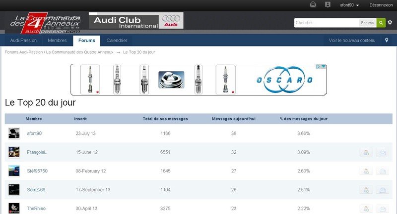Select the Audi-Passion navigation tab
Viewport: 397px width, 214px height.
point(23,41)
